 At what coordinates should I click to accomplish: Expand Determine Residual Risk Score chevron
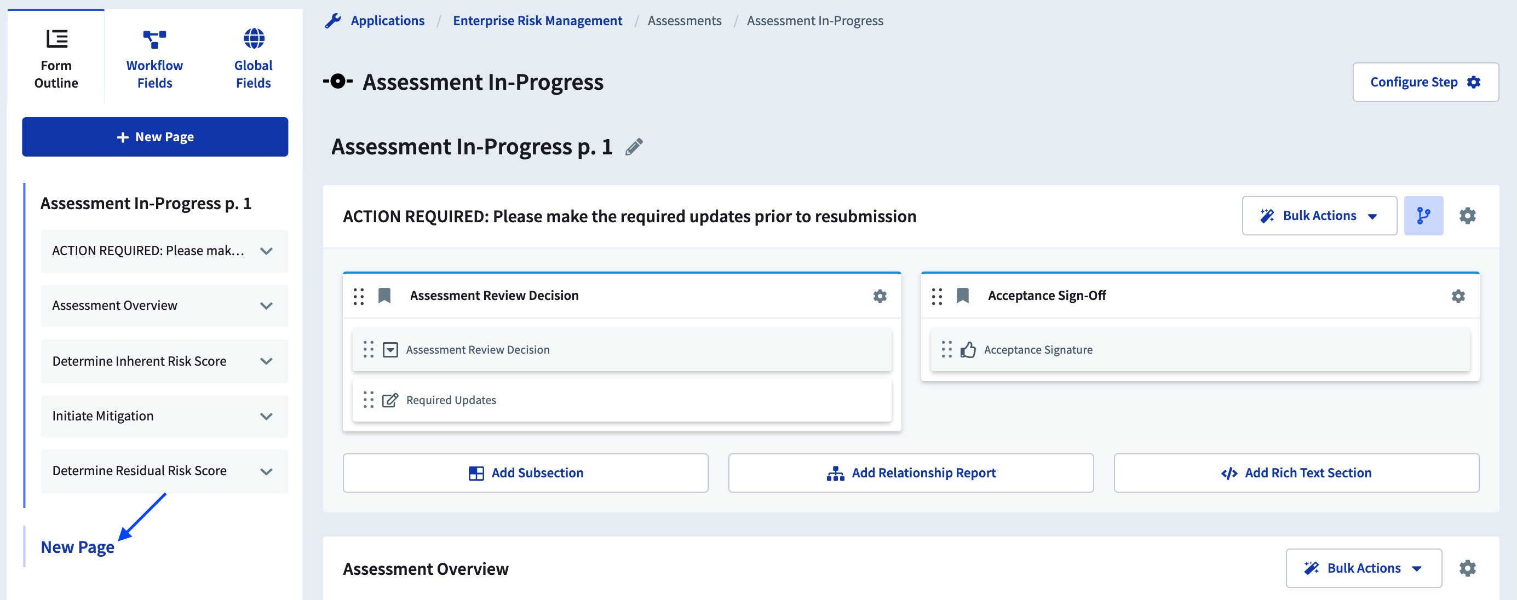click(266, 471)
